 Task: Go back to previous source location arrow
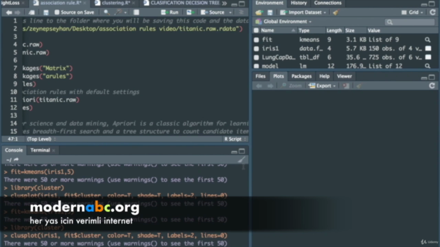[x=9, y=12]
